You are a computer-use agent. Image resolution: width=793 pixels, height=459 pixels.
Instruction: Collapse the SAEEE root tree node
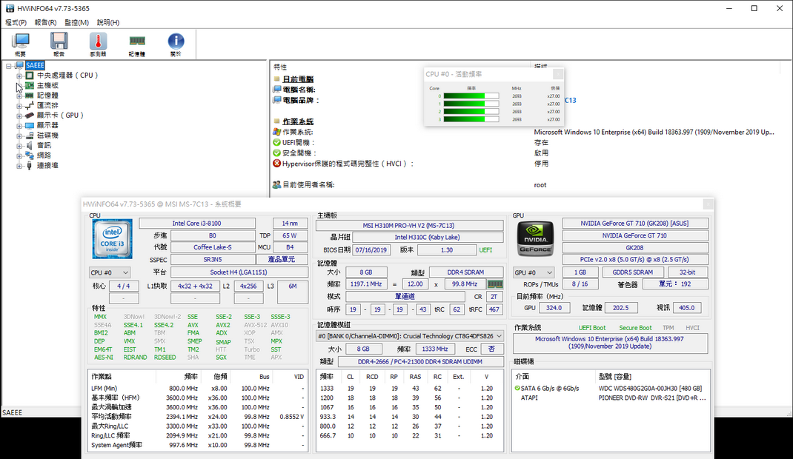pos(8,65)
